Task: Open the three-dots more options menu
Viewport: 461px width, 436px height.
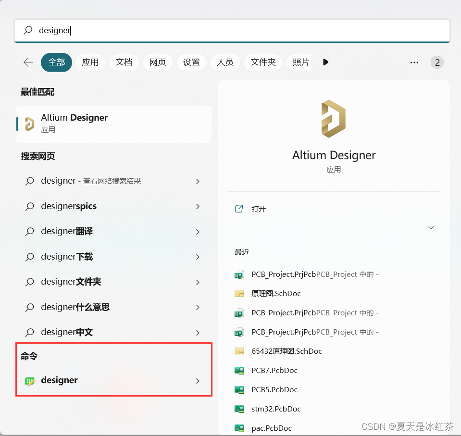Action: point(414,62)
